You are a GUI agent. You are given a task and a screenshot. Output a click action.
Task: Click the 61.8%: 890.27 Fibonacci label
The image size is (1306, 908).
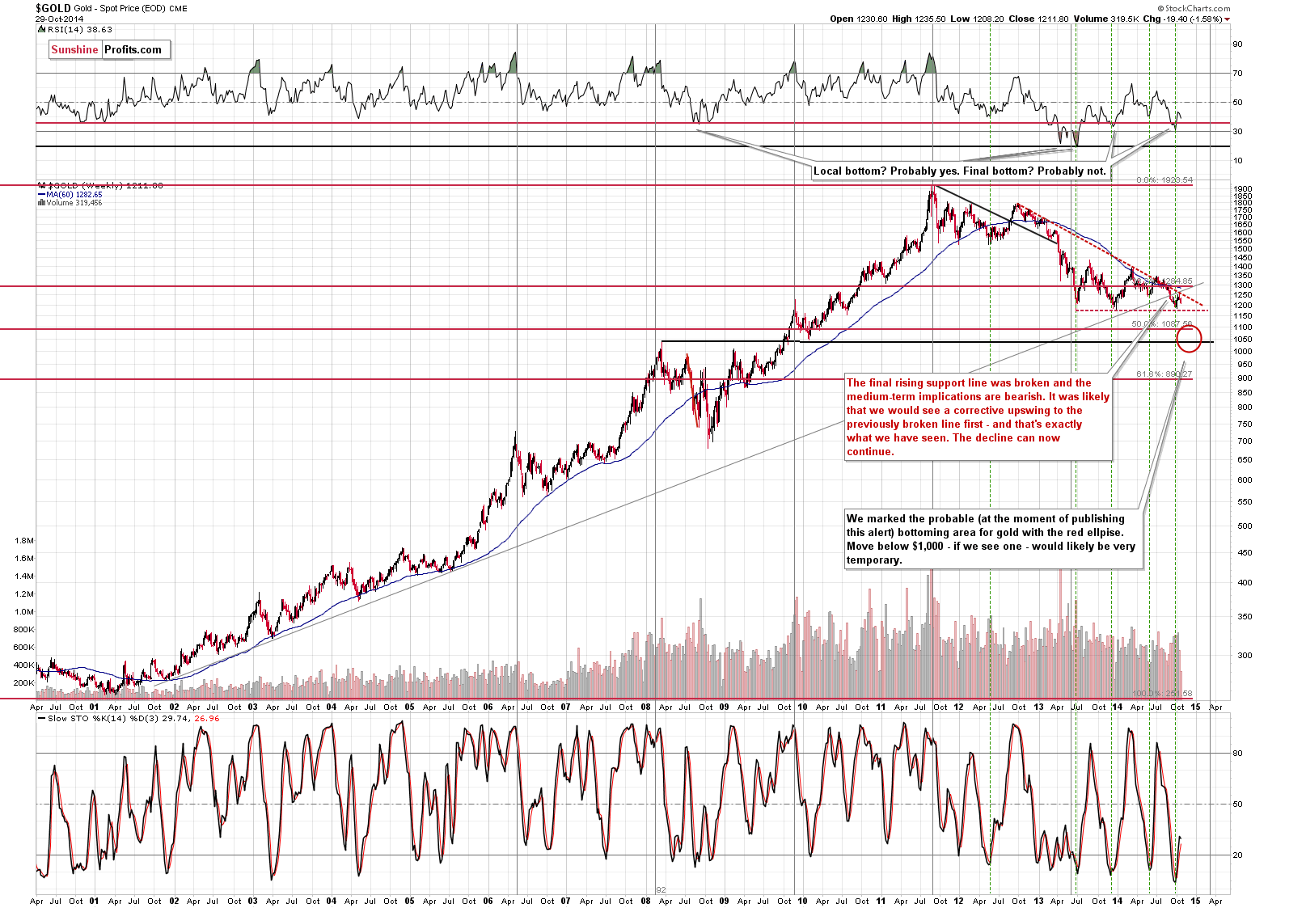tap(1164, 374)
